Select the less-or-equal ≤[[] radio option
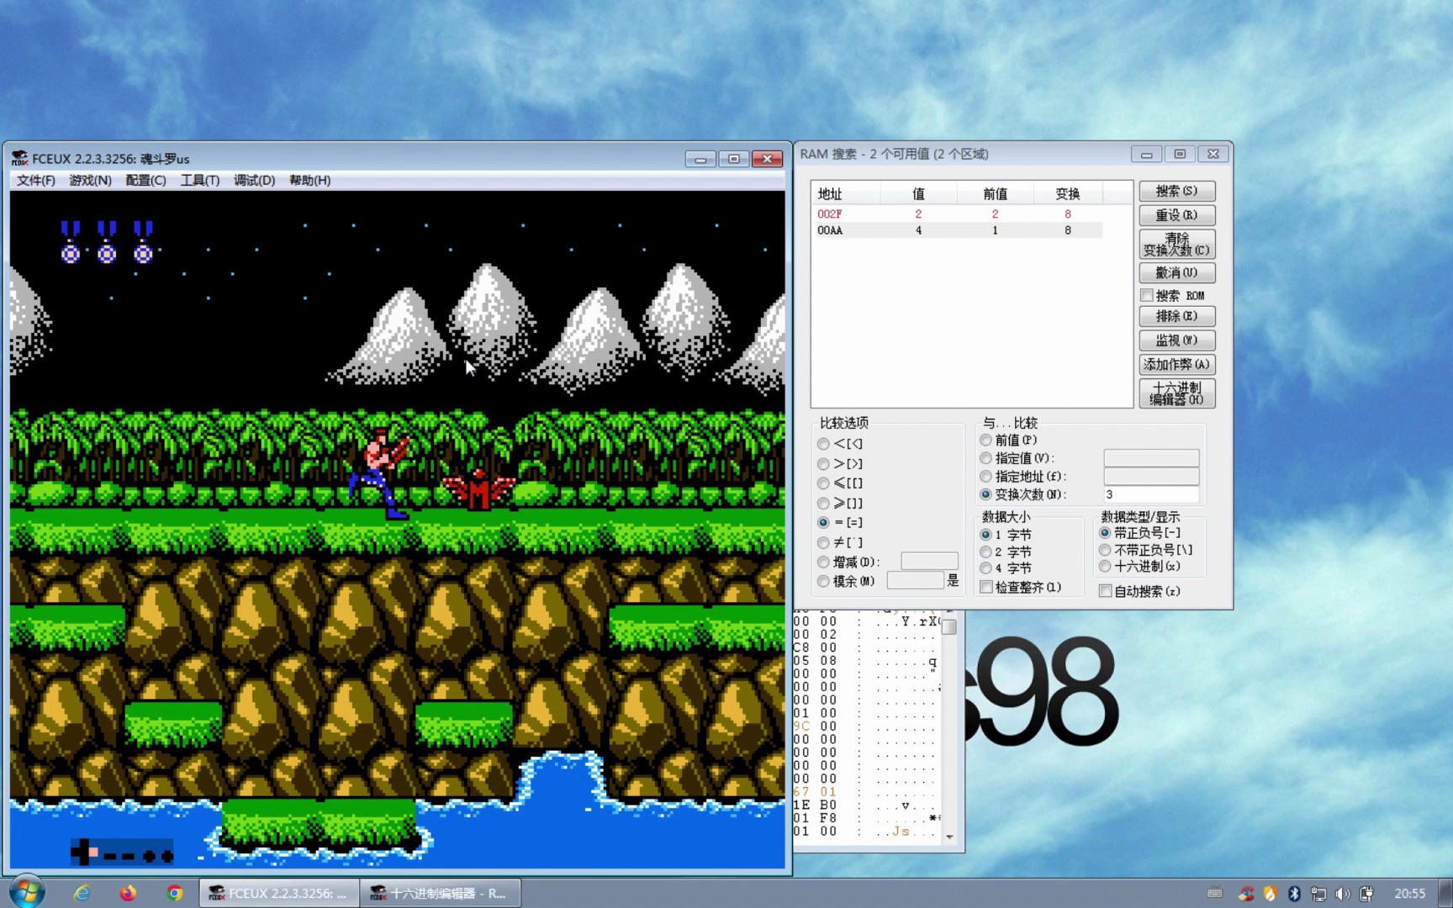The width and height of the screenshot is (1453, 908). [x=823, y=483]
